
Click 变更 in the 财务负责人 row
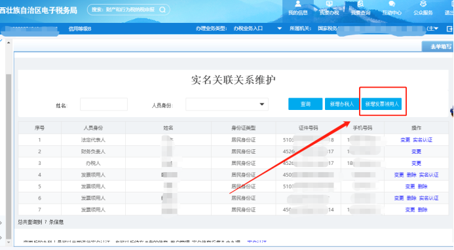pos(416,151)
